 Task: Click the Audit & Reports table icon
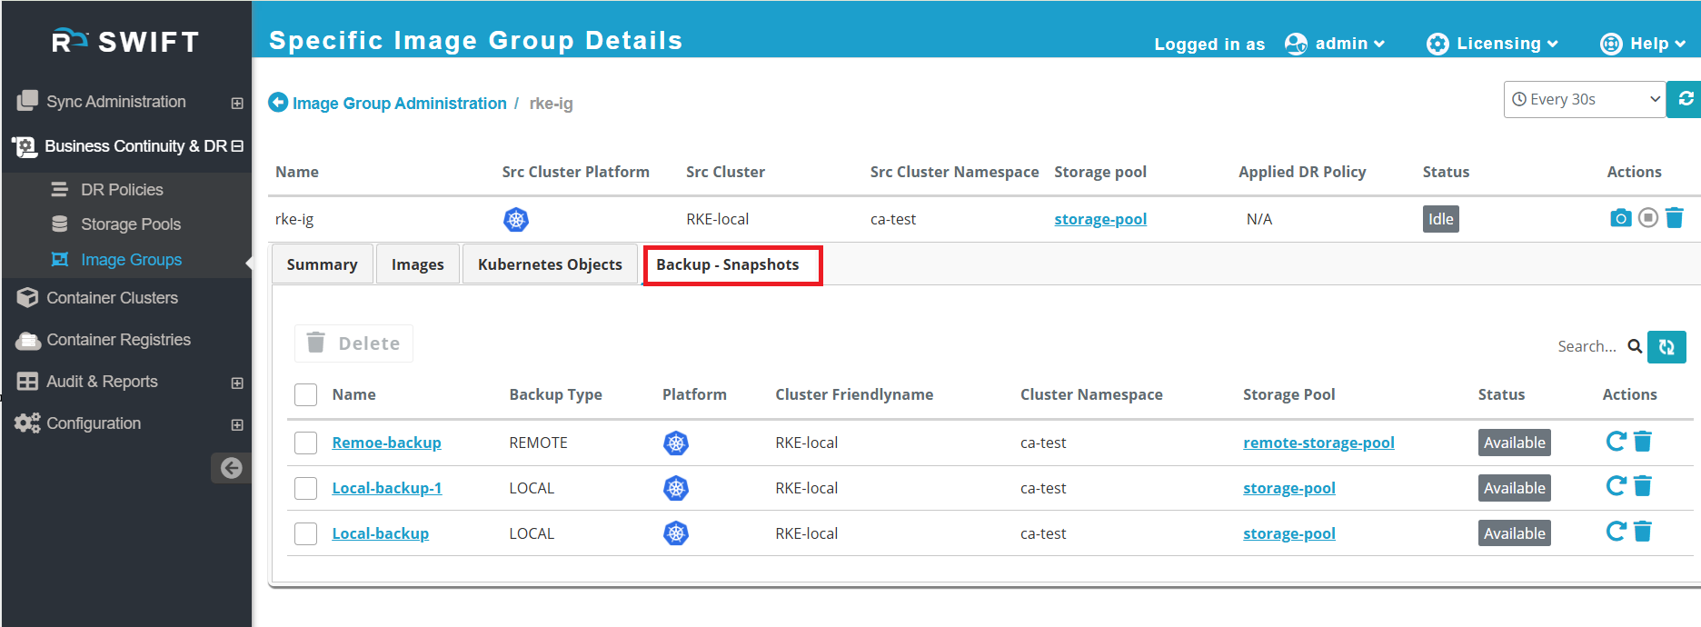coord(27,382)
